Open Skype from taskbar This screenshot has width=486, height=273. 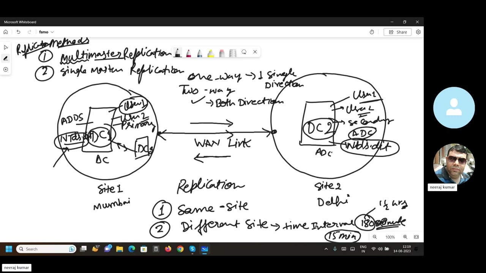click(x=192, y=249)
